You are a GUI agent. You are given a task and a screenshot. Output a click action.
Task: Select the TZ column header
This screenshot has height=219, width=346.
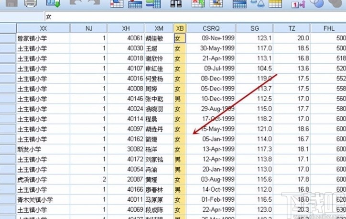(292, 28)
